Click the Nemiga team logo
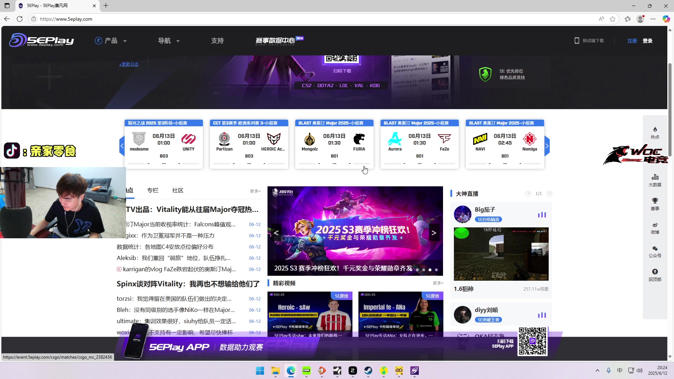674x379 pixels. coord(529,139)
